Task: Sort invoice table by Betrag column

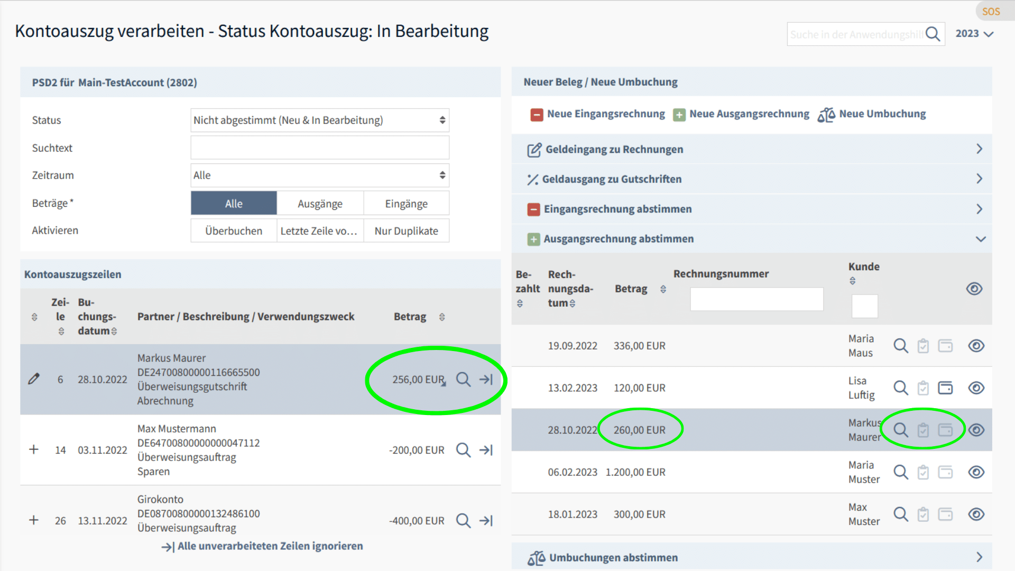Action: tap(663, 289)
